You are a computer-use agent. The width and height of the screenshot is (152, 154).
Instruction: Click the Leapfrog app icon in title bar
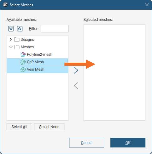(x=5, y=5)
